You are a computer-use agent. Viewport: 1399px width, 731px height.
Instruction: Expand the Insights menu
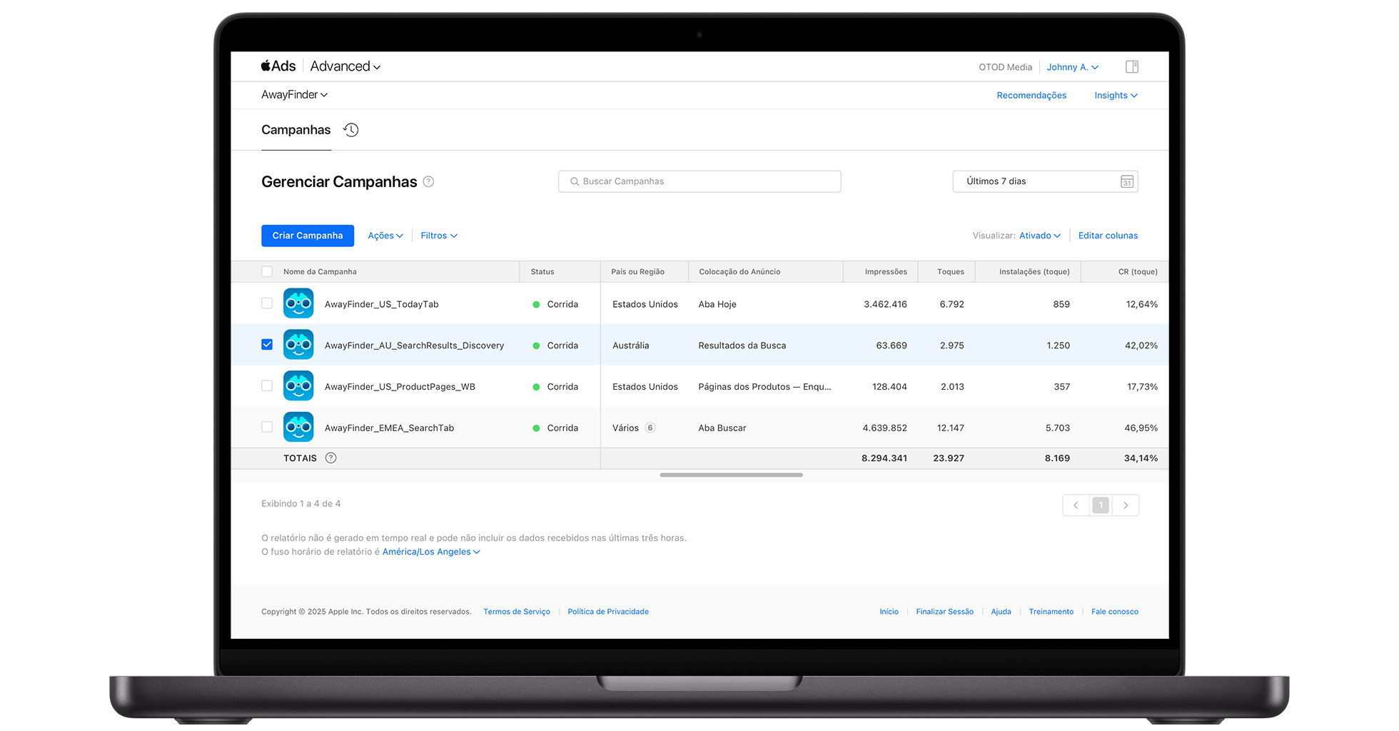(x=1116, y=96)
